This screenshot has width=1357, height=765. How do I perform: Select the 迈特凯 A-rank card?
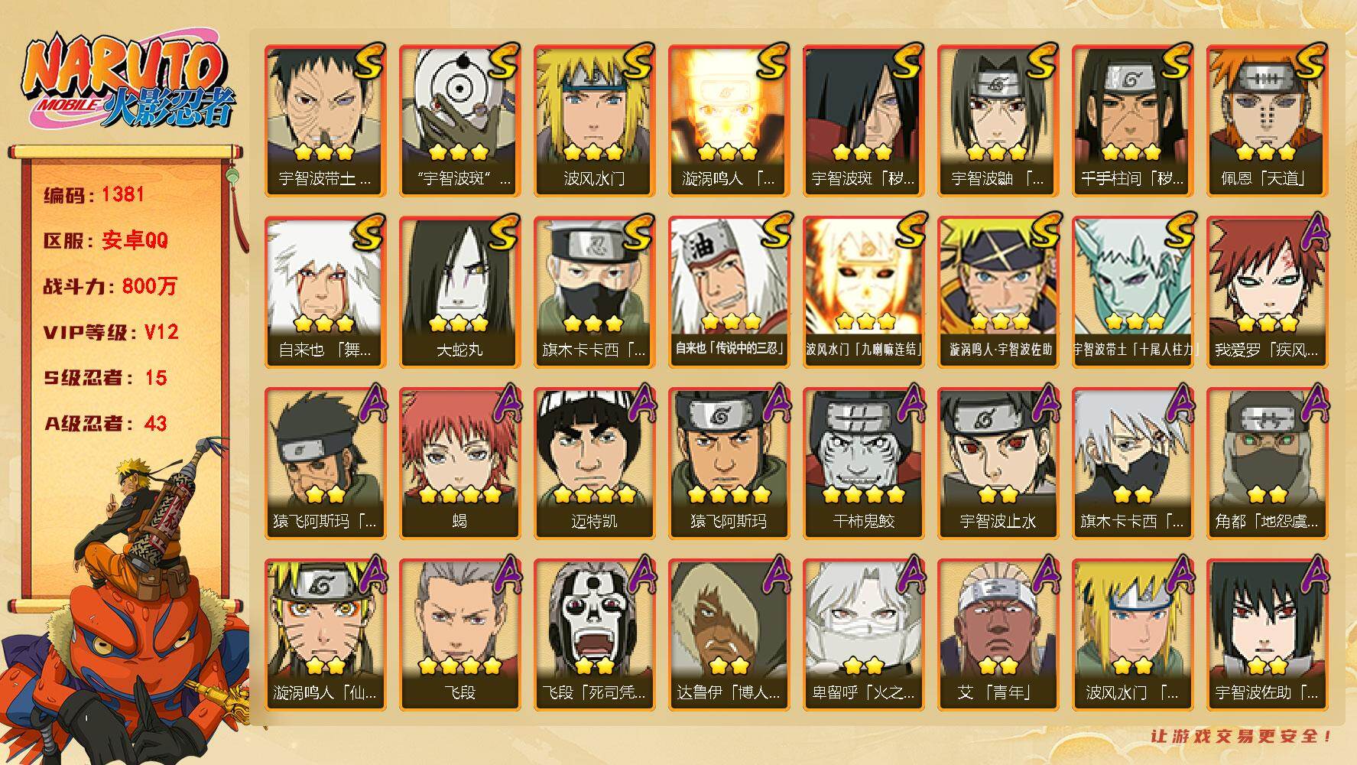pos(594,463)
